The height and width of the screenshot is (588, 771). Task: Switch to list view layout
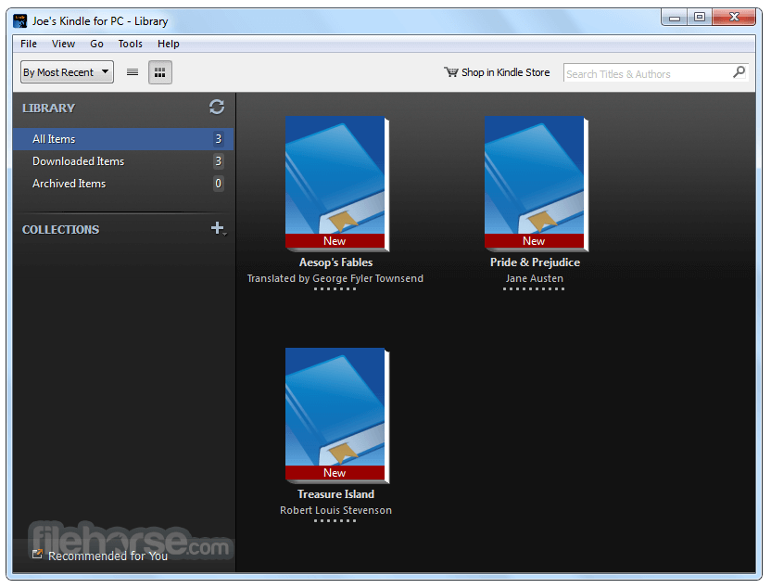[x=133, y=72]
